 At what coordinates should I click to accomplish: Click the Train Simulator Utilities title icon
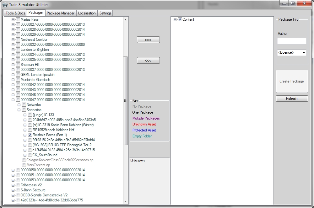[5, 5]
